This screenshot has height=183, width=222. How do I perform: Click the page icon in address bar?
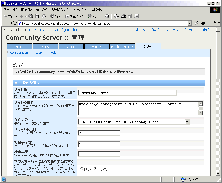(21, 23)
